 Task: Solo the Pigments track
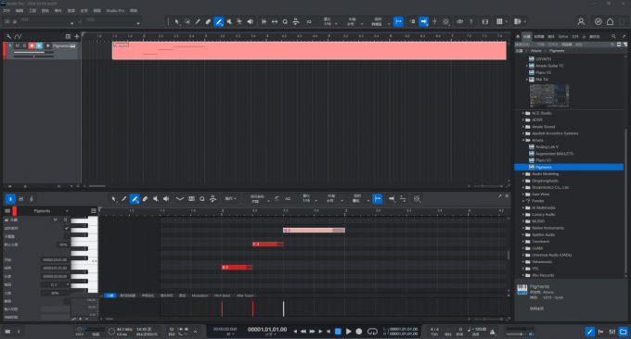point(24,45)
